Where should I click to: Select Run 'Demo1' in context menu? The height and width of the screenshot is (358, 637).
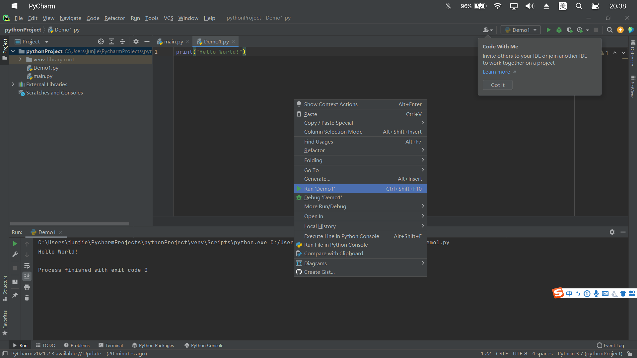tap(360, 189)
